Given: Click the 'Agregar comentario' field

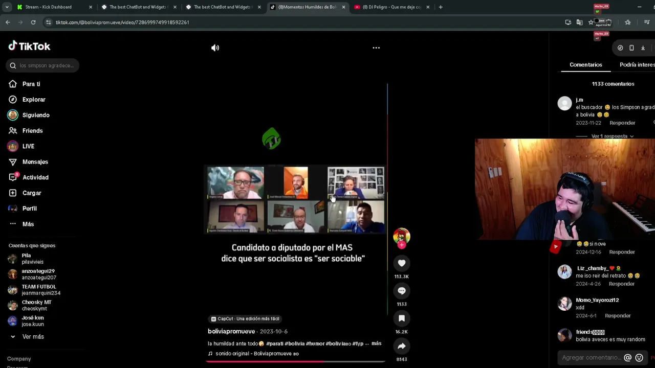Looking at the screenshot, I should [x=591, y=358].
